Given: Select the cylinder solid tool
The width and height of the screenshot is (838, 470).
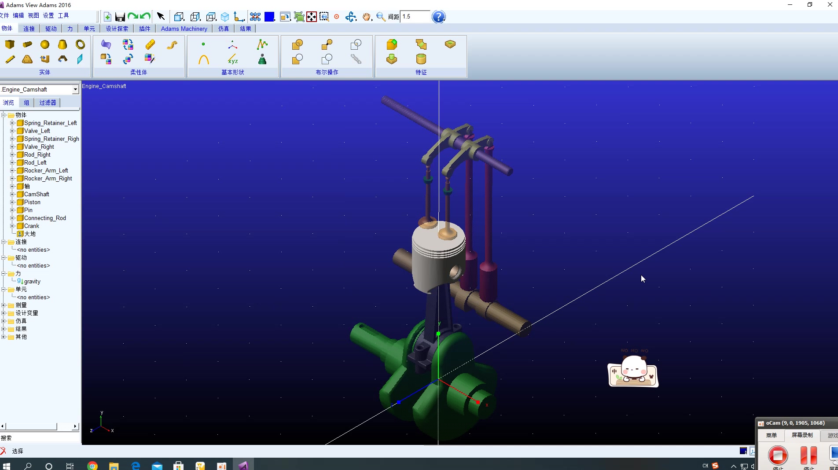Looking at the screenshot, I should coord(27,44).
